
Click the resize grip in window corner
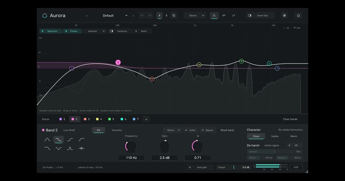click(x=306, y=172)
